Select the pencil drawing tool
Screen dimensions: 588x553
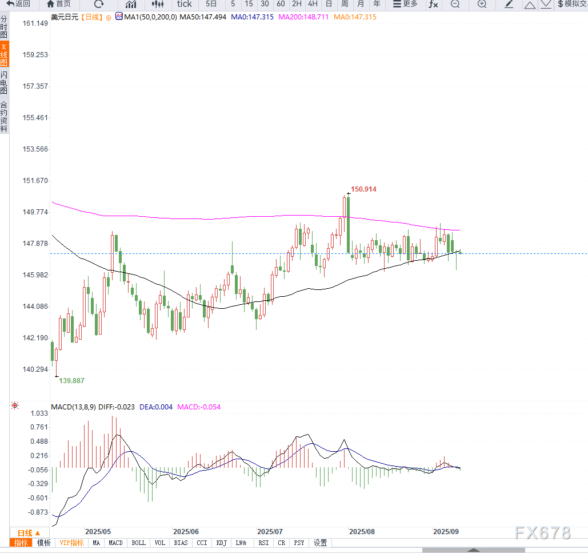509,4
